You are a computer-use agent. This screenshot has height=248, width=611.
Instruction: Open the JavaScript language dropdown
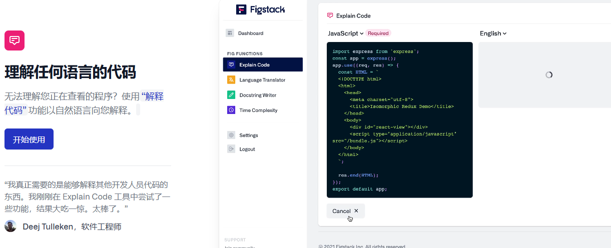point(345,33)
